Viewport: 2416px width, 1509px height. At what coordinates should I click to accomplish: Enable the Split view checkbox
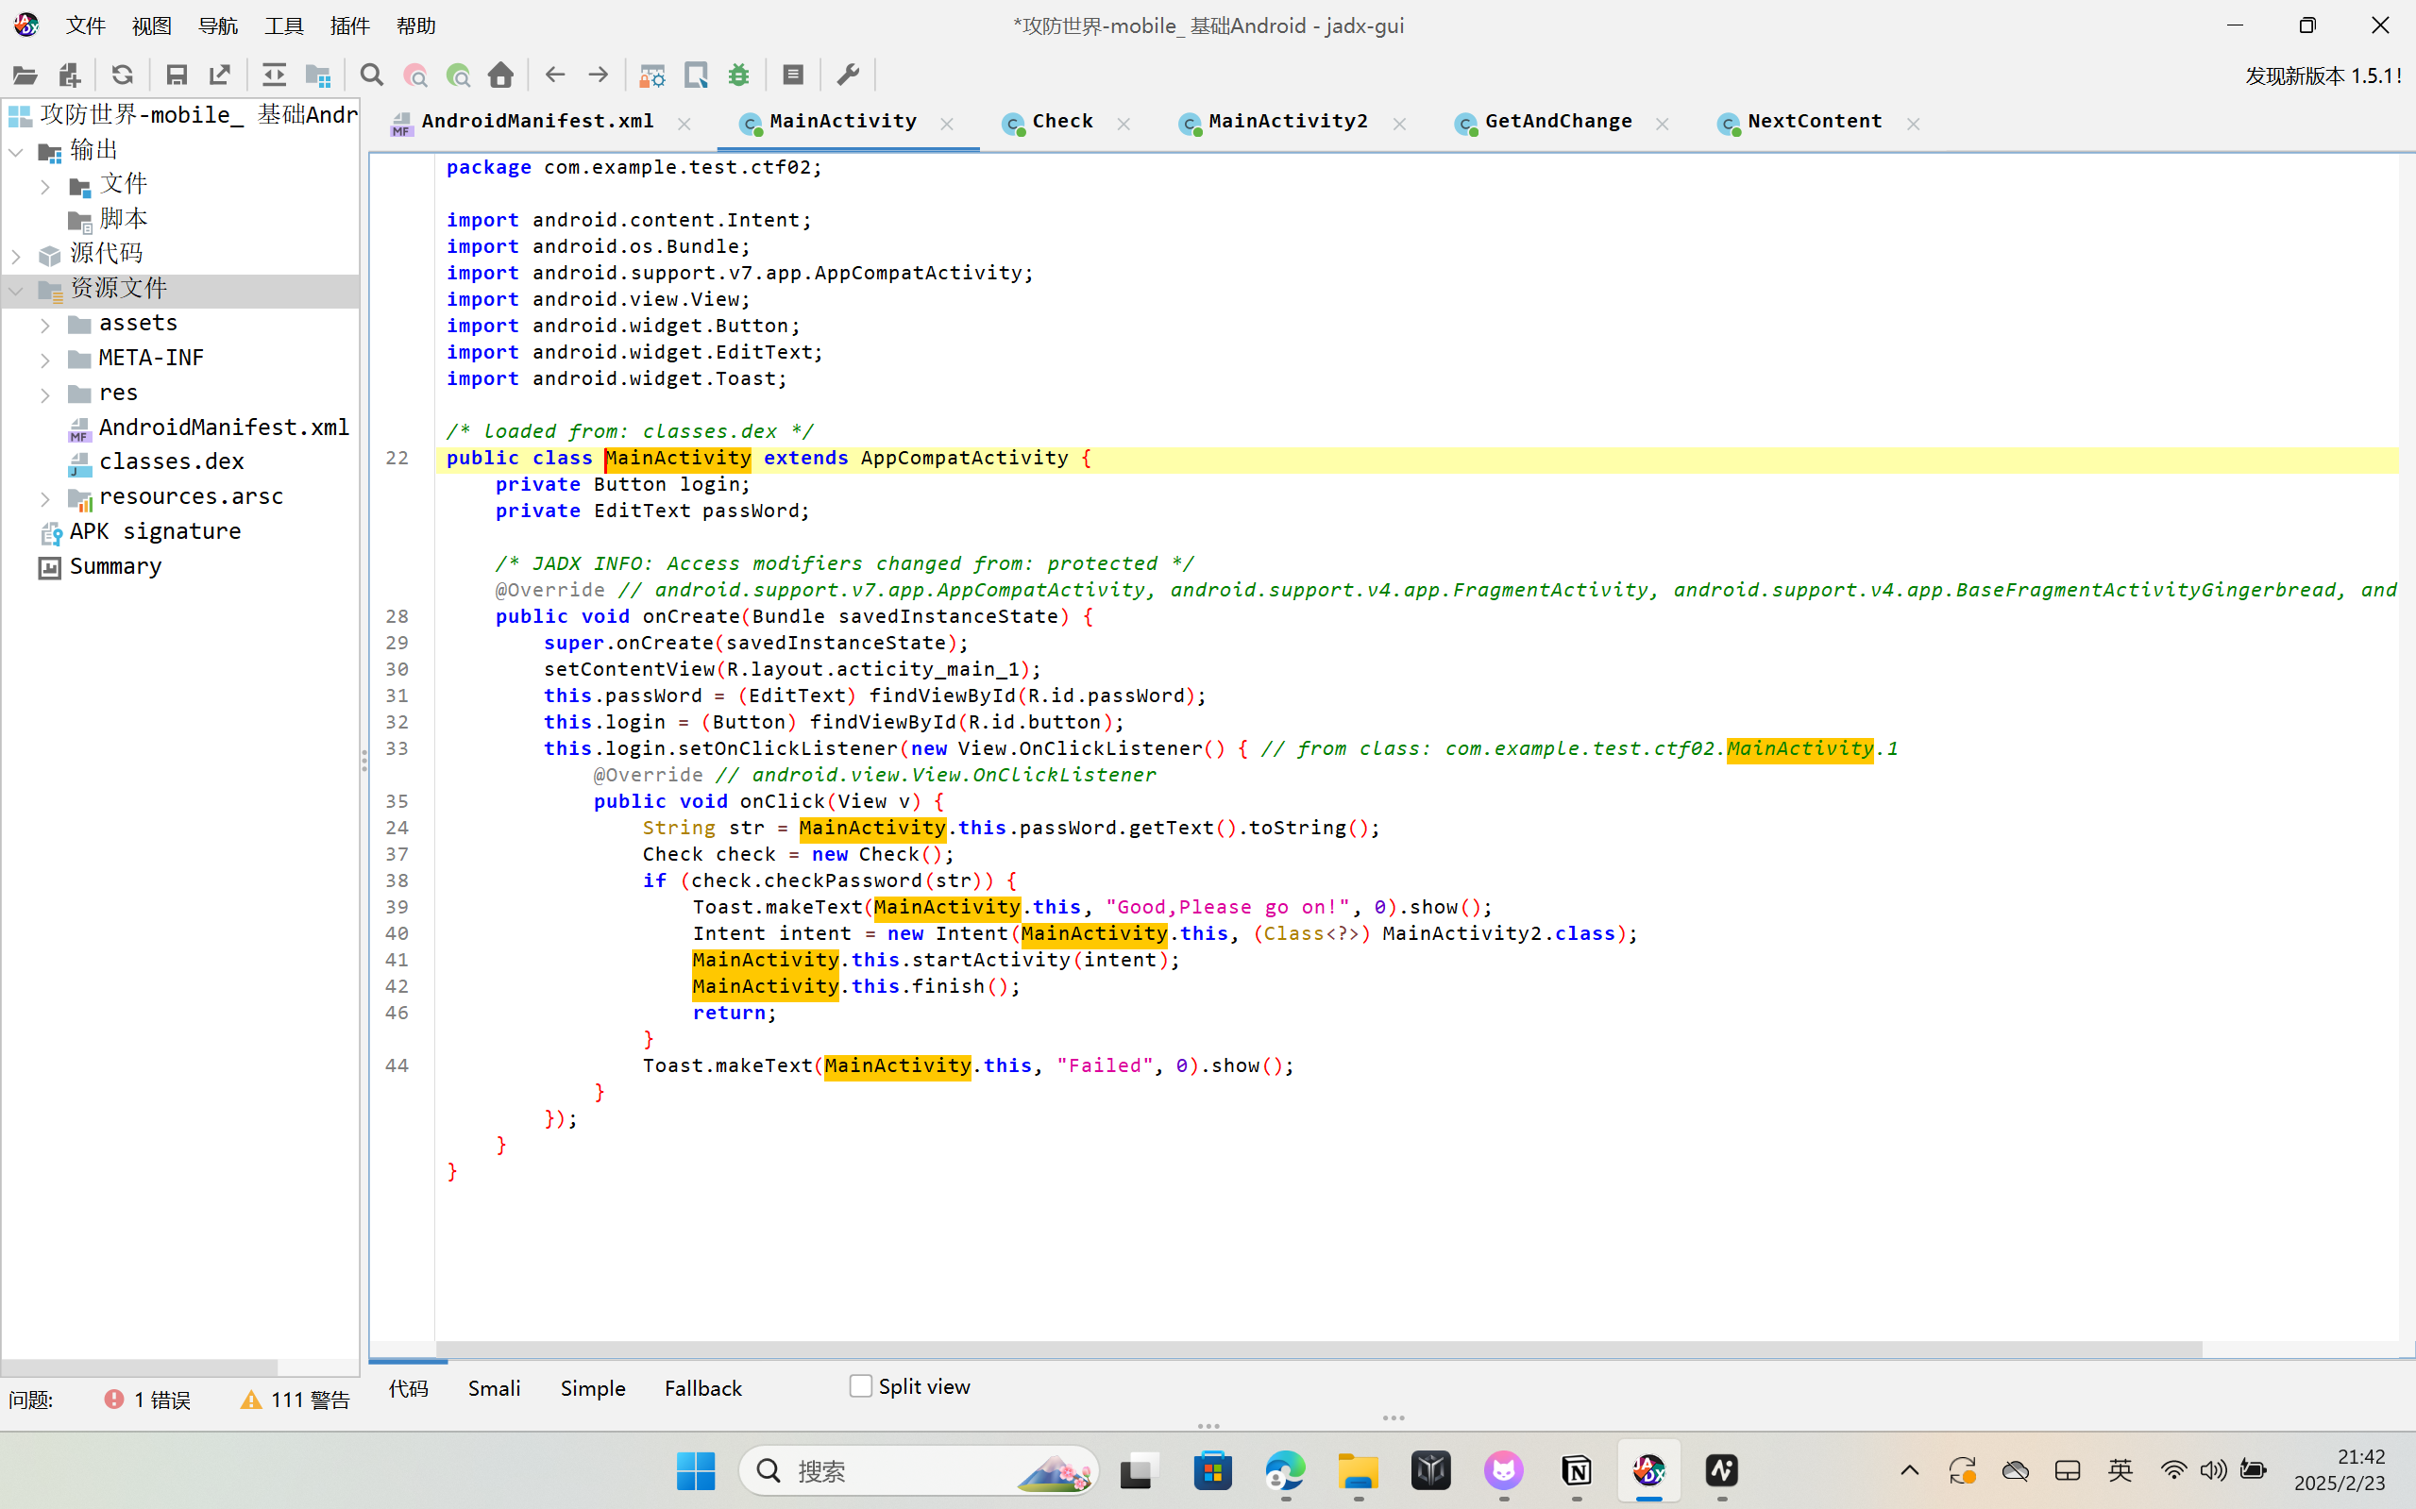coord(861,1386)
